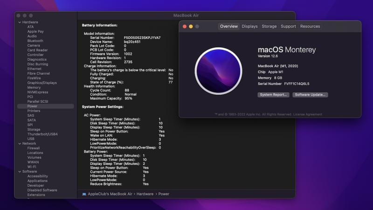Image resolution: width=373 pixels, height=210 pixels.
Task: Click the System Report button
Action: 273,95
